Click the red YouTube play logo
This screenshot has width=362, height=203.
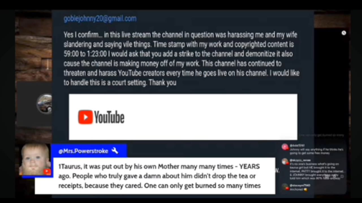(x=85, y=117)
